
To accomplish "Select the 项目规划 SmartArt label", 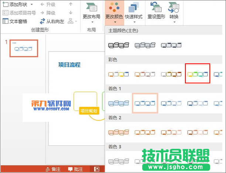I will click(x=89, y=111).
